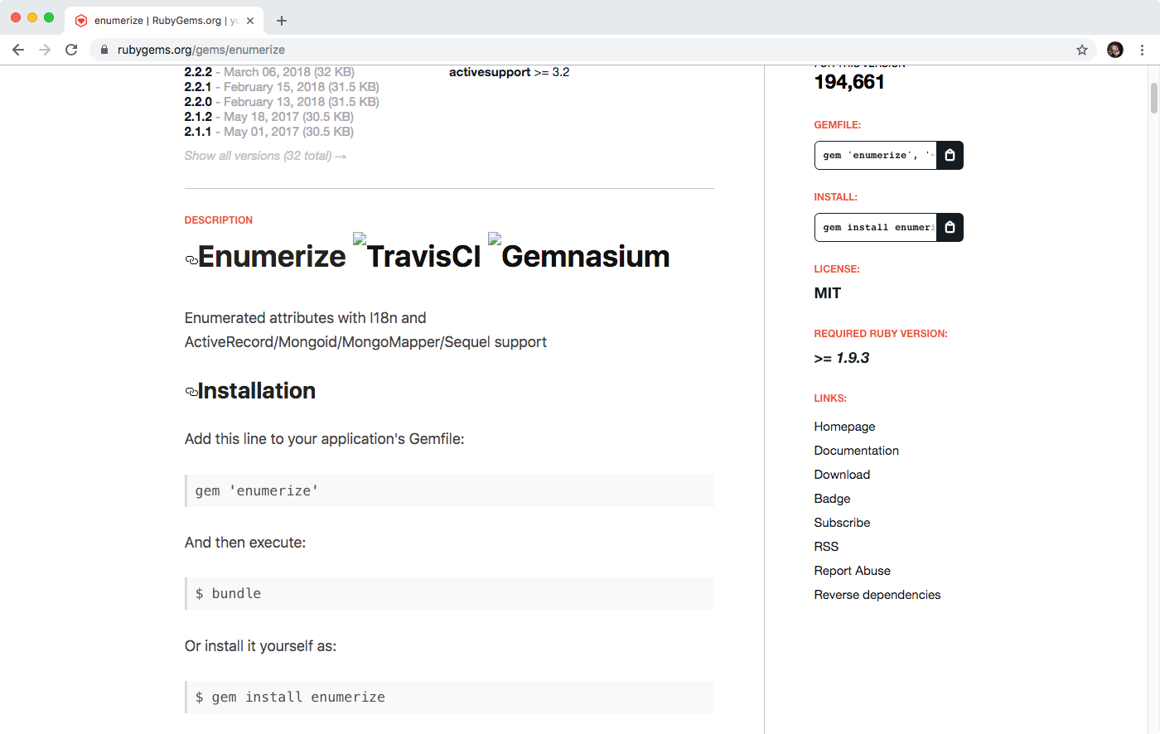Click the gem 'enumerize' code block
This screenshot has width=1160, height=734.
(449, 490)
